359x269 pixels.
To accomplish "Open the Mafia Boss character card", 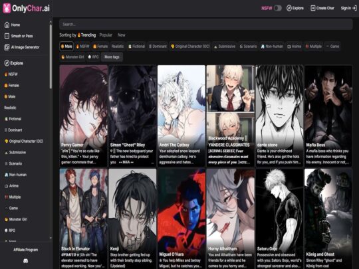I will tap(328, 116).
